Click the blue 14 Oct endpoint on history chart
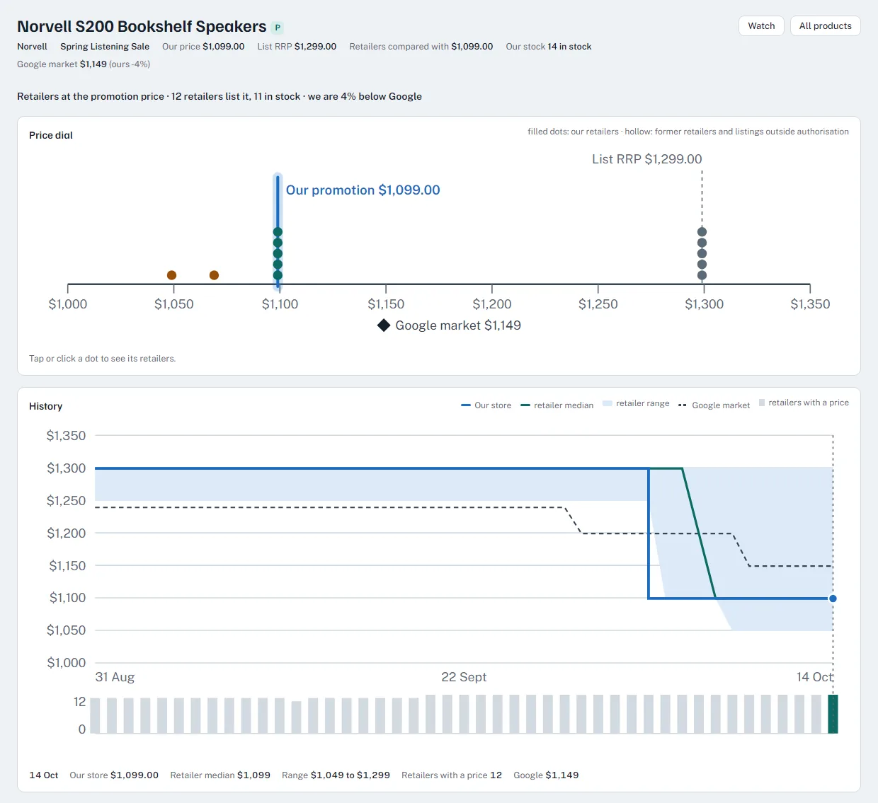 click(833, 599)
